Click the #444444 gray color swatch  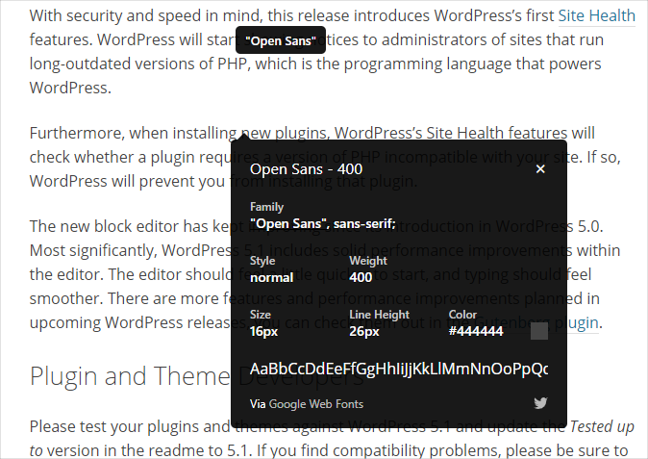coord(539,331)
